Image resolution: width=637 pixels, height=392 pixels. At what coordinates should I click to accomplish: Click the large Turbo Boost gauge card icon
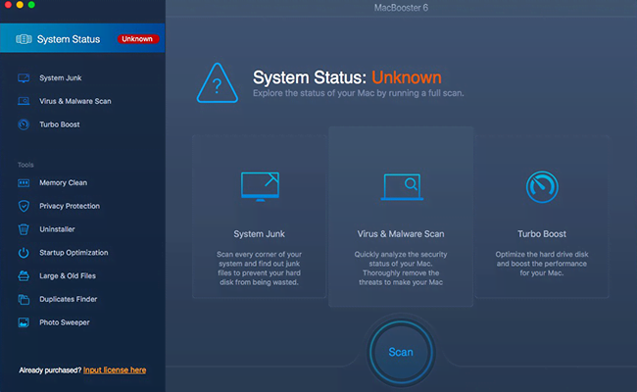click(542, 187)
